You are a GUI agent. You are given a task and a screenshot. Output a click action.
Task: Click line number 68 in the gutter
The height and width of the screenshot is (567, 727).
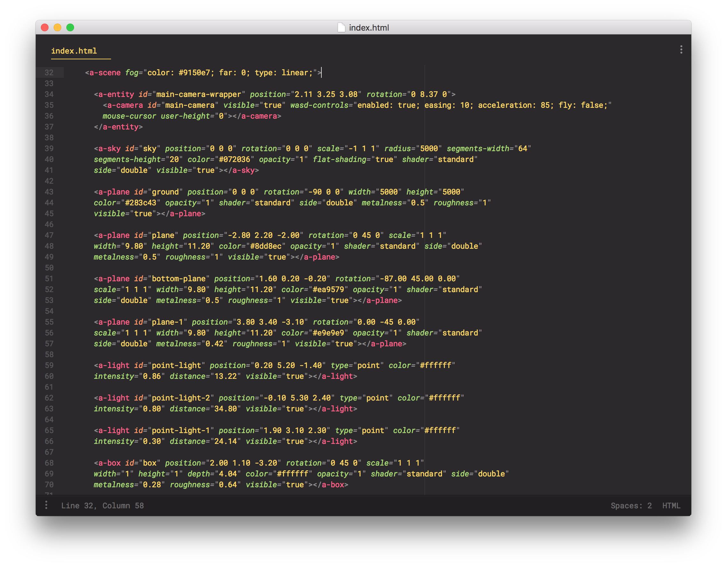point(49,463)
